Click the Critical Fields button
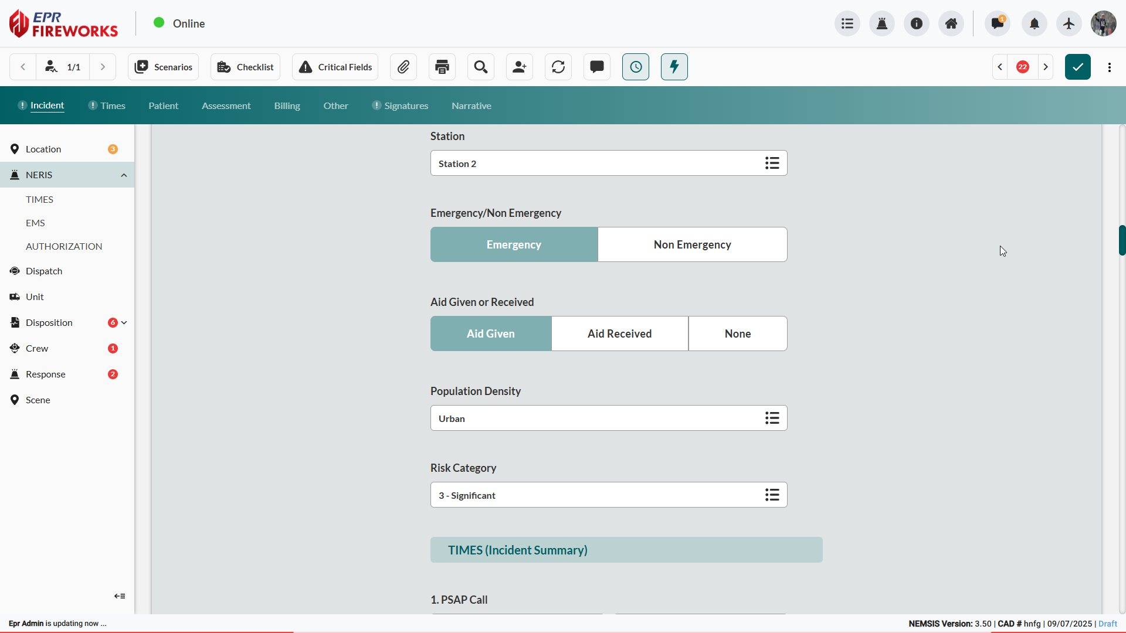 [x=335, y=67]
